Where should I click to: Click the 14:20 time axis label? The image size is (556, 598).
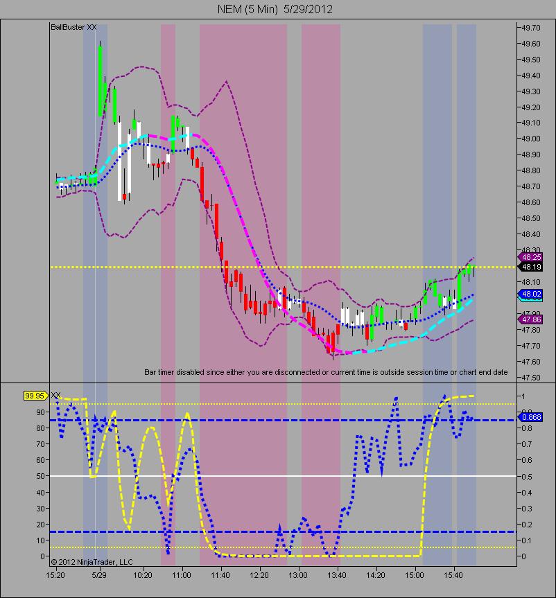click(x=376, y=574)
